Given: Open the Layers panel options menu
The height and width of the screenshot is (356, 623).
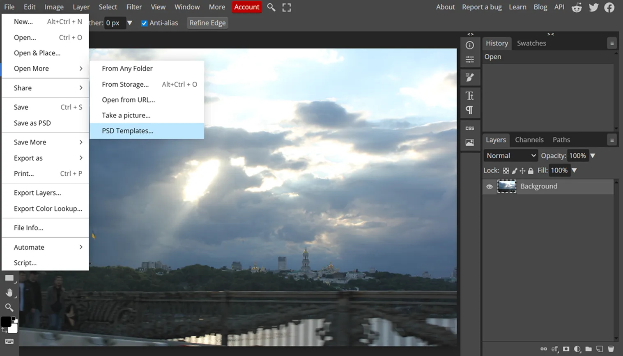Looking at the screenshot, I should (612, 140).
